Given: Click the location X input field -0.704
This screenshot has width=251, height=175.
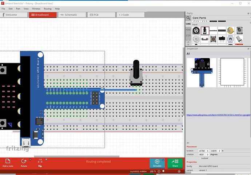Looking at the screenshot, I should (x=202, y=151).
